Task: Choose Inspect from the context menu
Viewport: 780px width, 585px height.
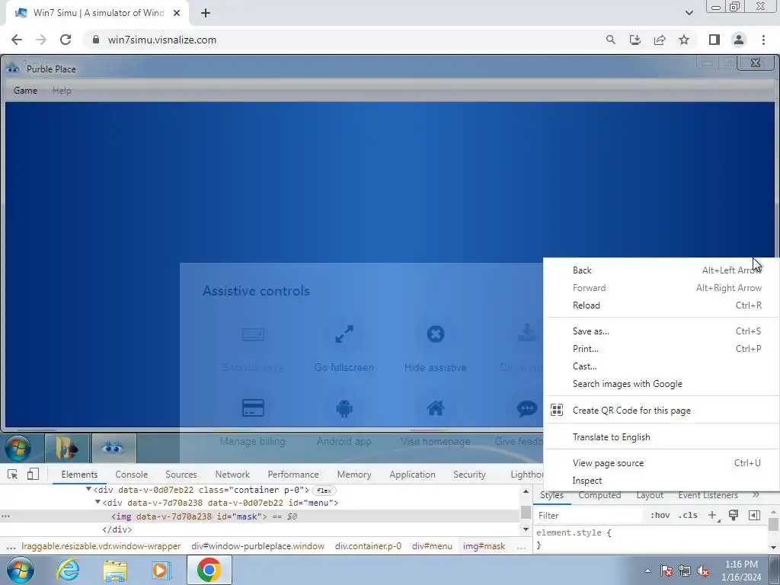Action: (x=661, y=481)
